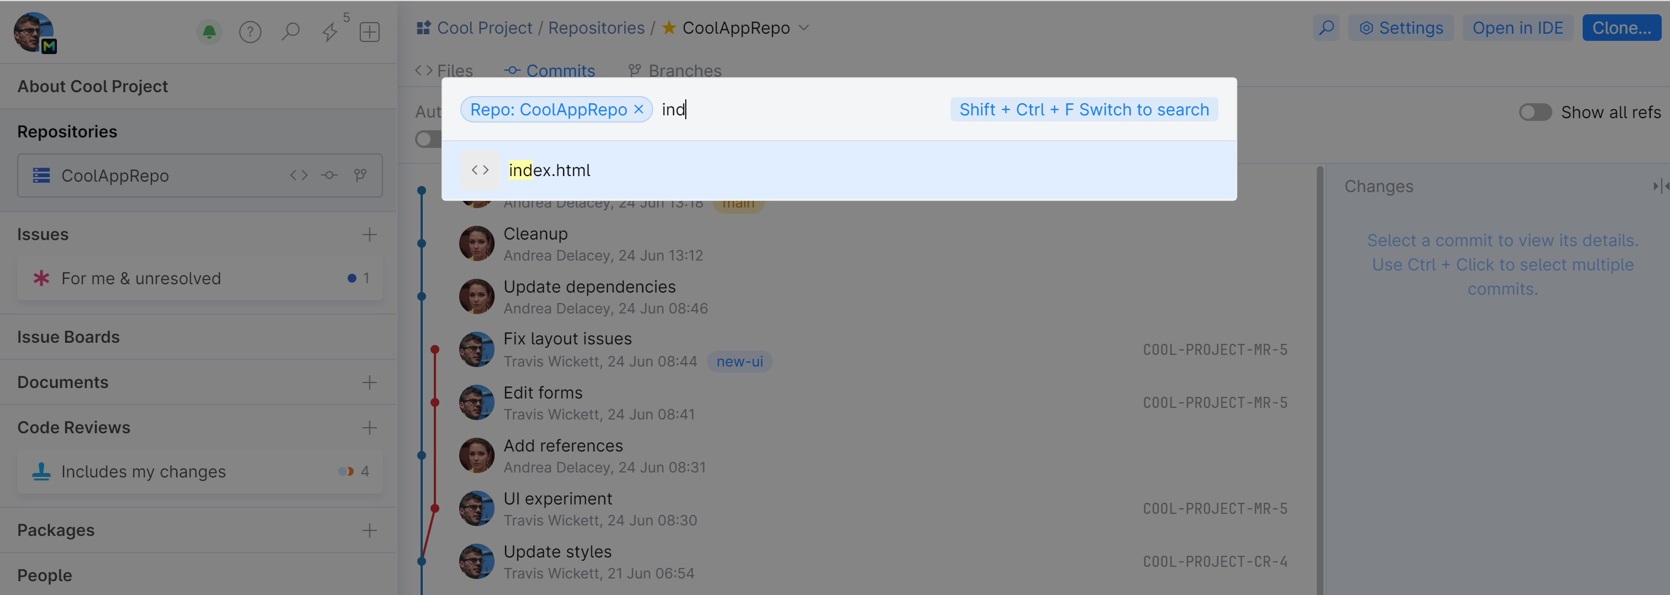Click the plus icon beside Issues

(x=369, y=235)
